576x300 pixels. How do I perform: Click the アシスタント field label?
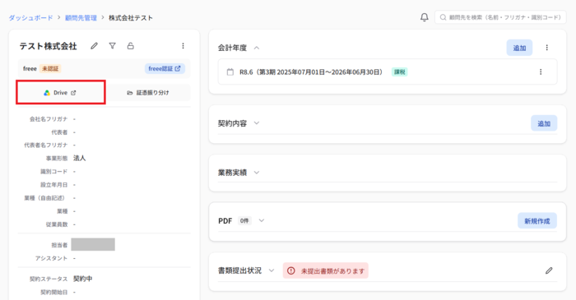[x=51, y=259]
